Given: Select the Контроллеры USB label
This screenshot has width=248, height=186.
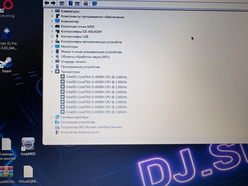Looking at the screenshot, I should [x=74, y=37].
